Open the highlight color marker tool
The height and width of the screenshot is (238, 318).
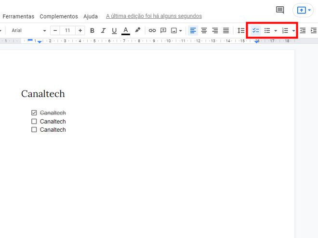[138, 30]
